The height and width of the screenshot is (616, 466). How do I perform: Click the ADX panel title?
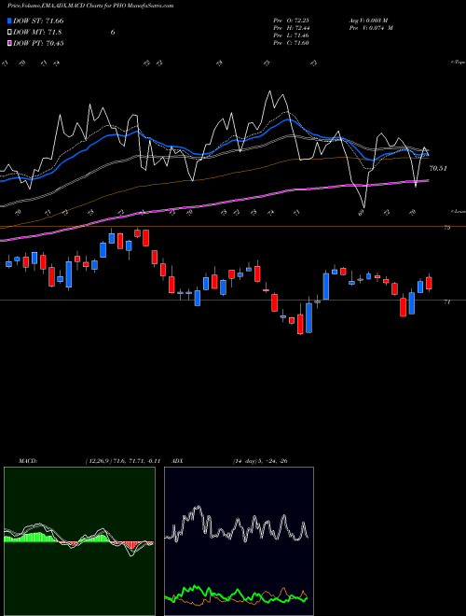coord(177,461)
